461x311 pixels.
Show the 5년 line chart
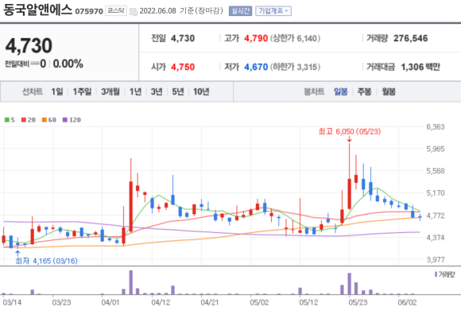pyautogui.click(x=177, y=91)
